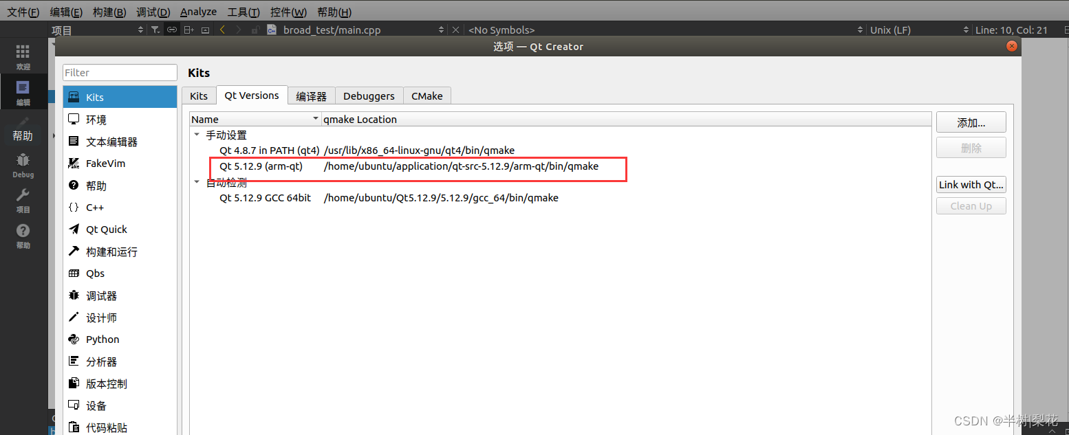Open the Welcome (欢迎) mode
This screenshot has height=435, width=1069.
tap(23, 58)
